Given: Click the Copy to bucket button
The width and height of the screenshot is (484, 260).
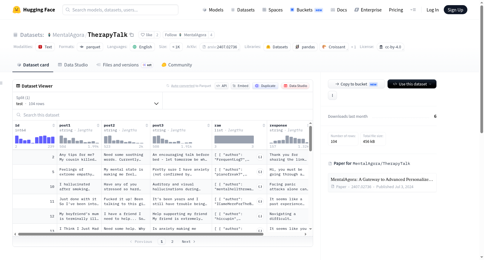Looking at the screenshot, I should [356, 84].
